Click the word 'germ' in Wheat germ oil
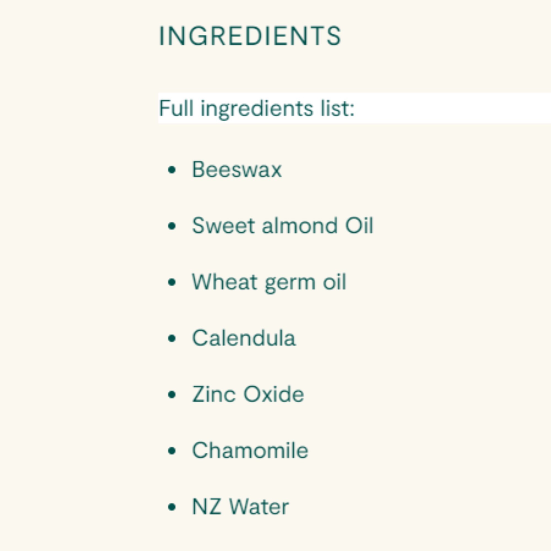The width and height of the screenshot is (551, 551). coord(290,282)
